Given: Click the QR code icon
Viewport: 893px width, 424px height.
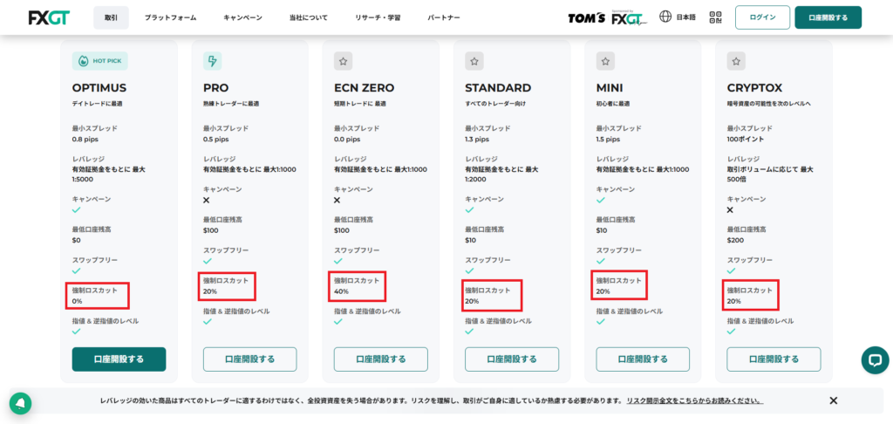Looking at the screenshot, I should pos(715,17).
